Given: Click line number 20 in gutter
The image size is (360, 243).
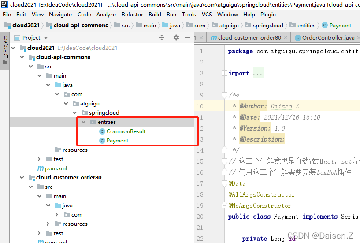Looking at the screenshot, I should (x=200, y=217).
